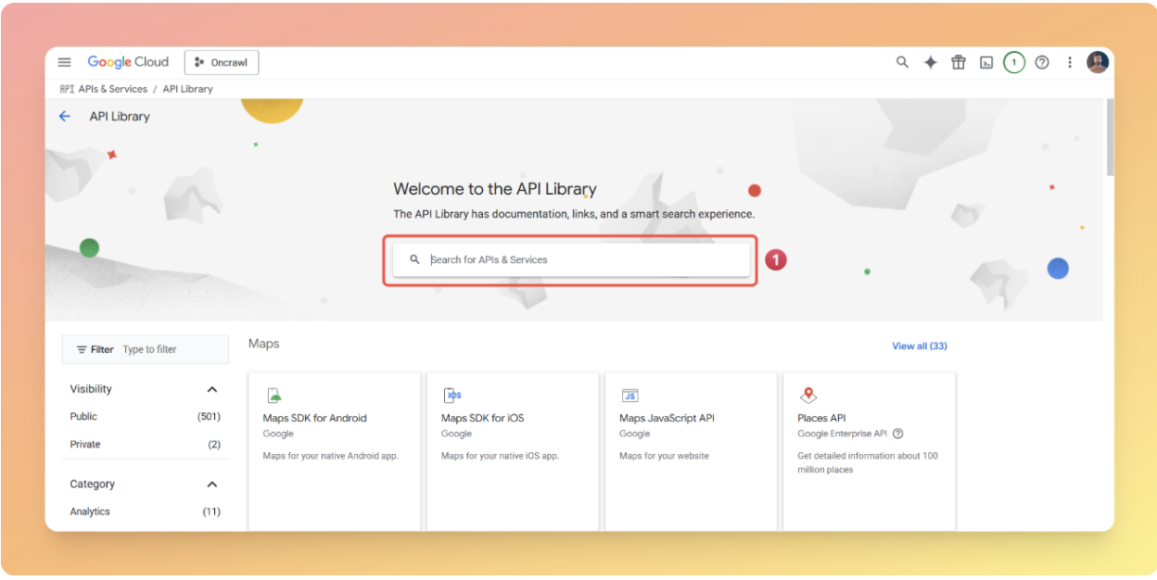Viewport: 1157px width, 580px height.
Task: Open the Gemini AI assistant icon
Action: click(930, 62)
